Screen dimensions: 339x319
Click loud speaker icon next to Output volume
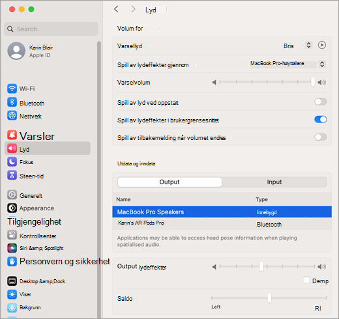[x=322, y=267]
